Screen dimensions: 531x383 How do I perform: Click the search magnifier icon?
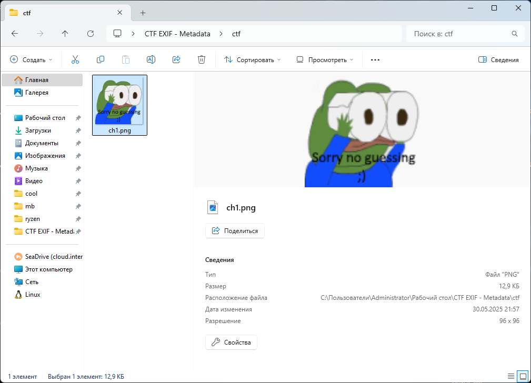pos(515,34)
